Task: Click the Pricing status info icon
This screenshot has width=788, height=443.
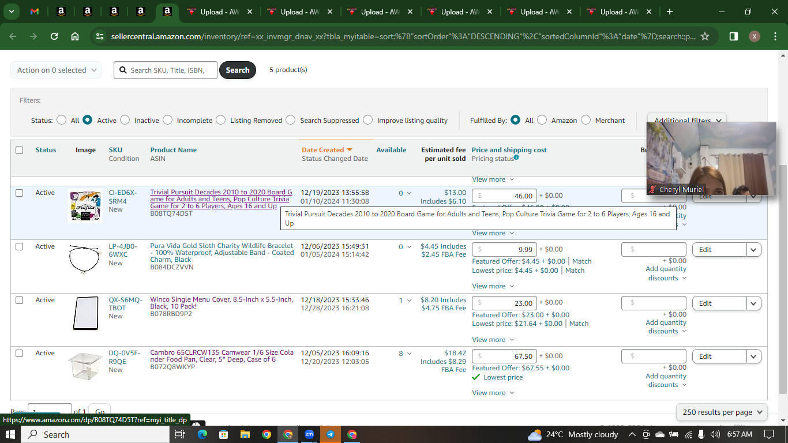Action: click(516, 157)
